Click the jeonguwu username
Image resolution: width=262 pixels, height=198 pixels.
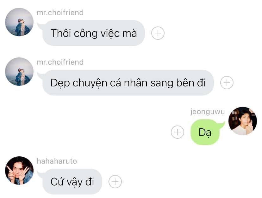click(x=207, y=112)
